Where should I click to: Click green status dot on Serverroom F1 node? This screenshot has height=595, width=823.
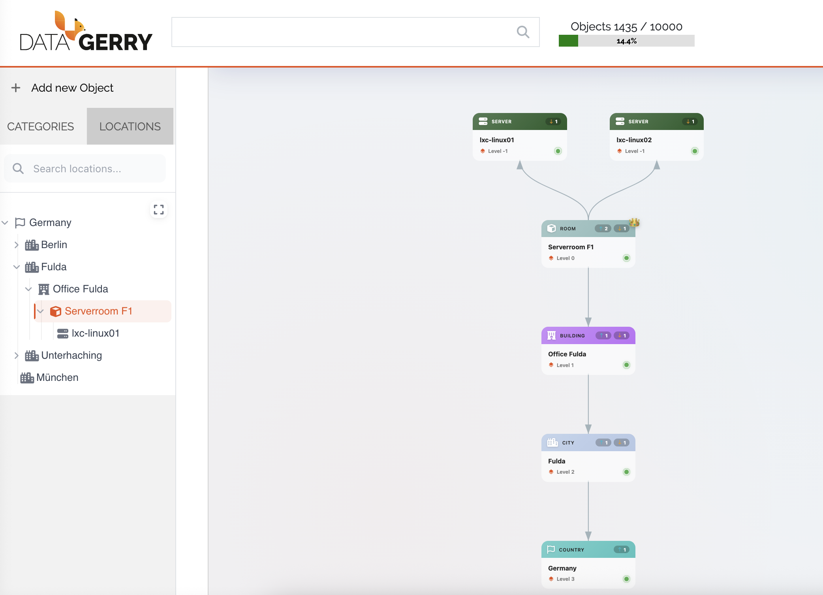click(626, 258)
